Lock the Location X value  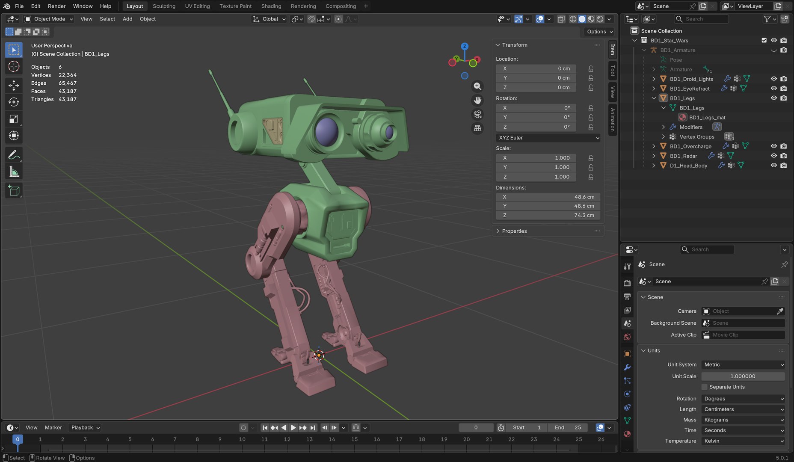[591, 68]
